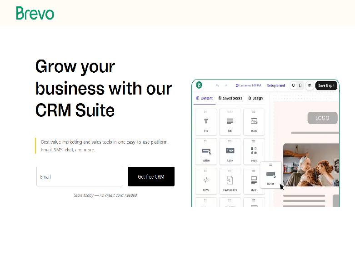Switch to mobile preview icon
355x260 pixels.
[300, 85]
